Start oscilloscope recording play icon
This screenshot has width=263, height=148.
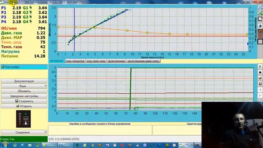point(260,67)
